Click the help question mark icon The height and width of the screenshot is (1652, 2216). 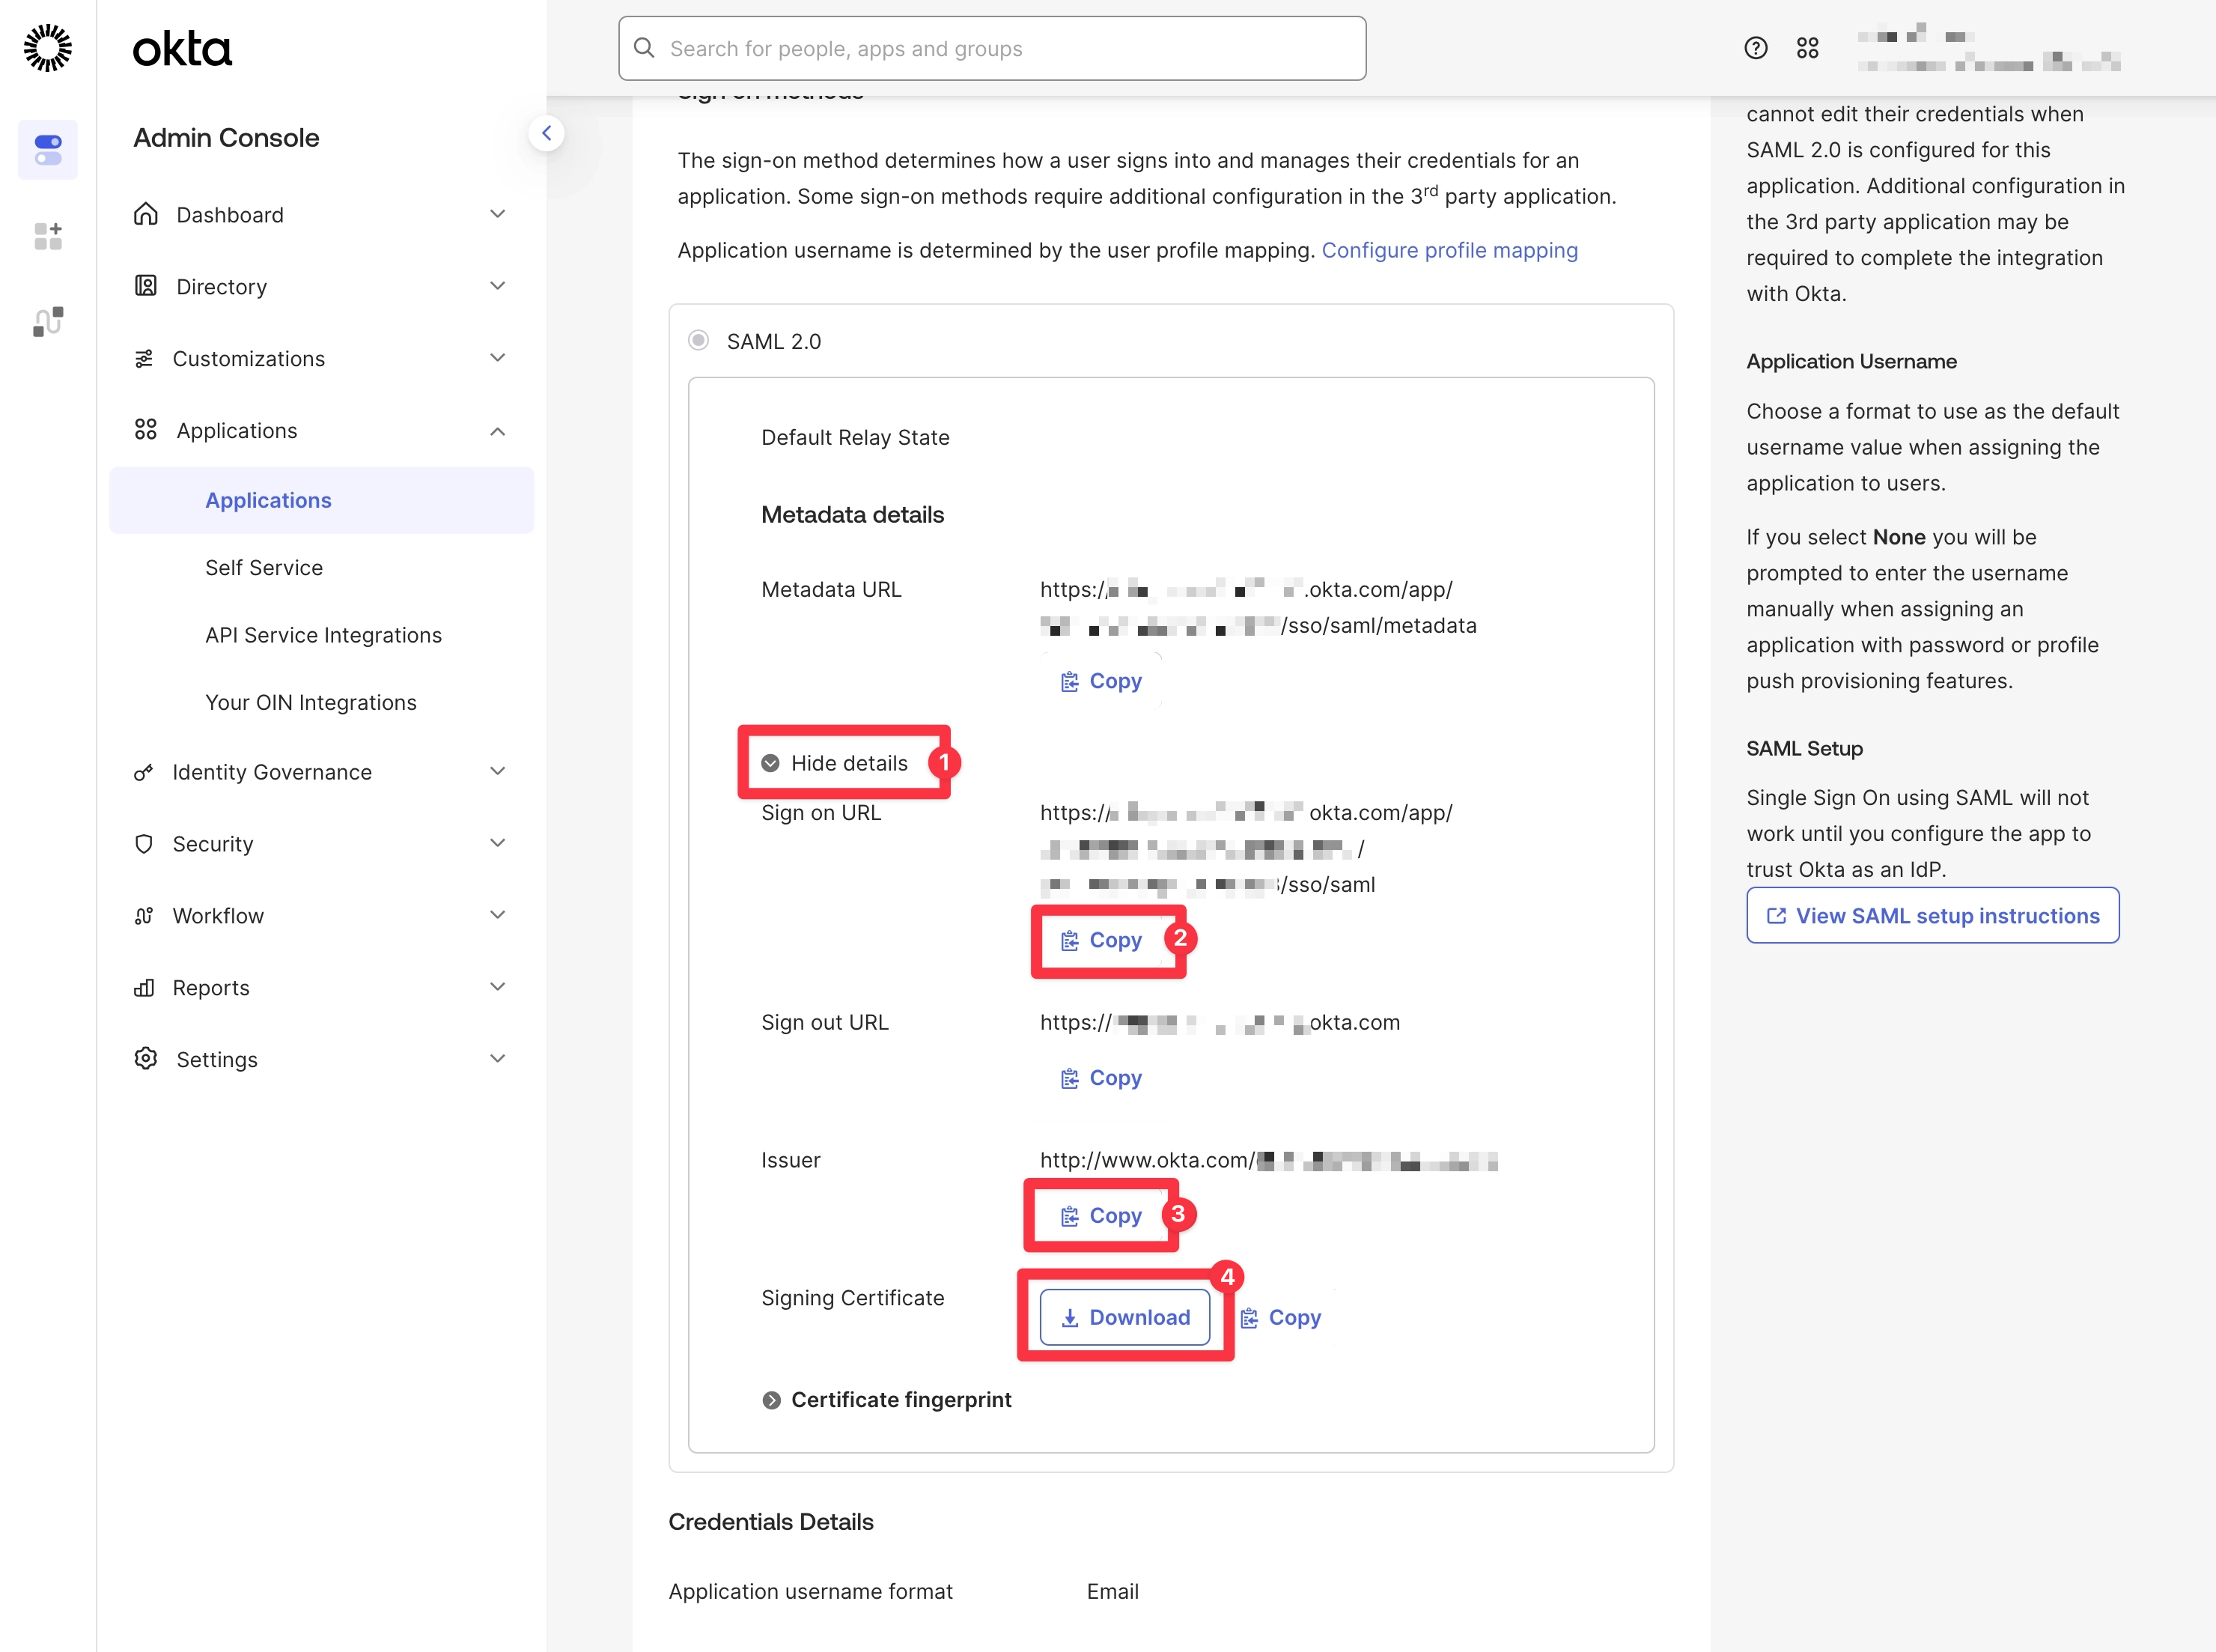tap(1756, 48)
